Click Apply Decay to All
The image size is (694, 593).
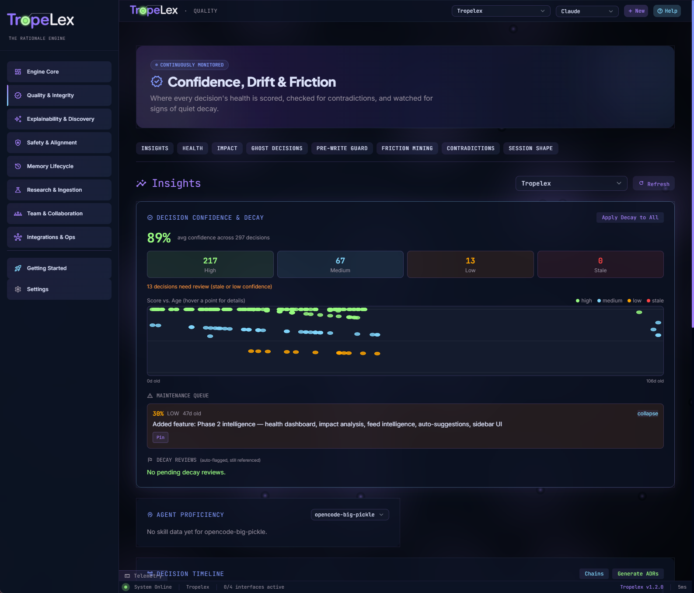point(630,218)
